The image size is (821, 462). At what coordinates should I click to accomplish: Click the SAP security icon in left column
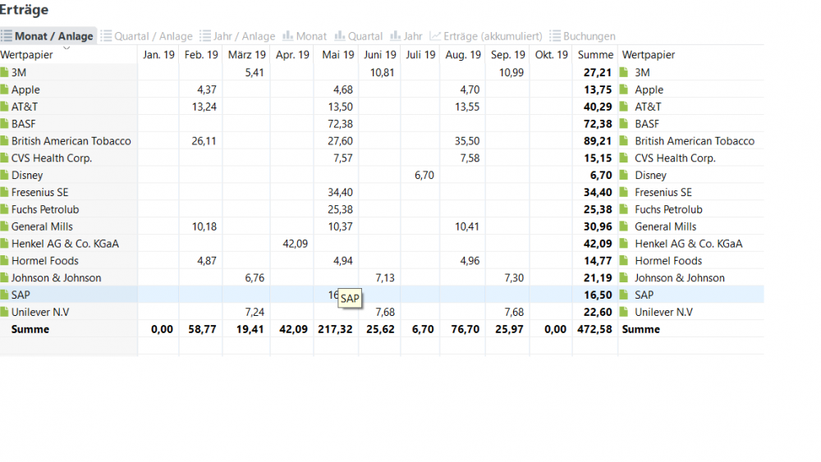point(4,295)
